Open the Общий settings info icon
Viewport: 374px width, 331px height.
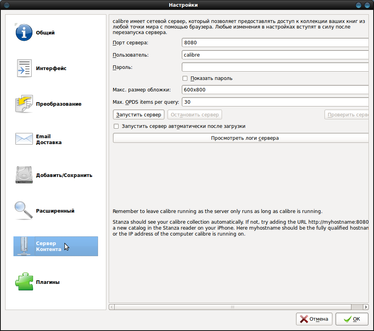(x=24, y=32)
